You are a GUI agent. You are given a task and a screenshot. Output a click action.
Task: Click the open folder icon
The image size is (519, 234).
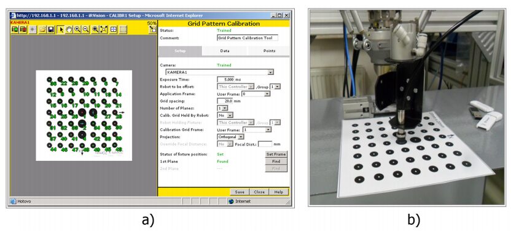tap(43, 29)
